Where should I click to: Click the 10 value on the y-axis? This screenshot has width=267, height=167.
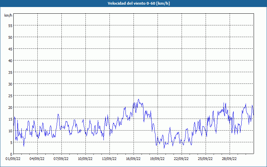point(10,131)
